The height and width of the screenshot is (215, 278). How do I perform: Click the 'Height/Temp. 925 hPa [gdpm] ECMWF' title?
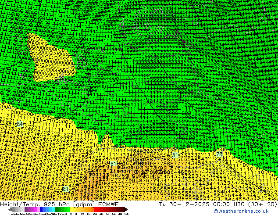(59, 204)
